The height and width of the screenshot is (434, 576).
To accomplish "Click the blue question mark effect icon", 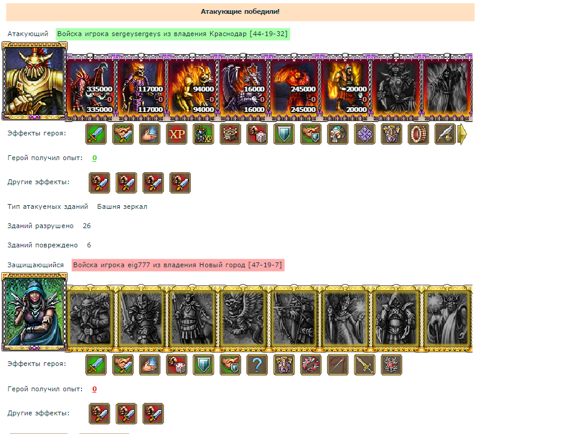I will point(257,365).
